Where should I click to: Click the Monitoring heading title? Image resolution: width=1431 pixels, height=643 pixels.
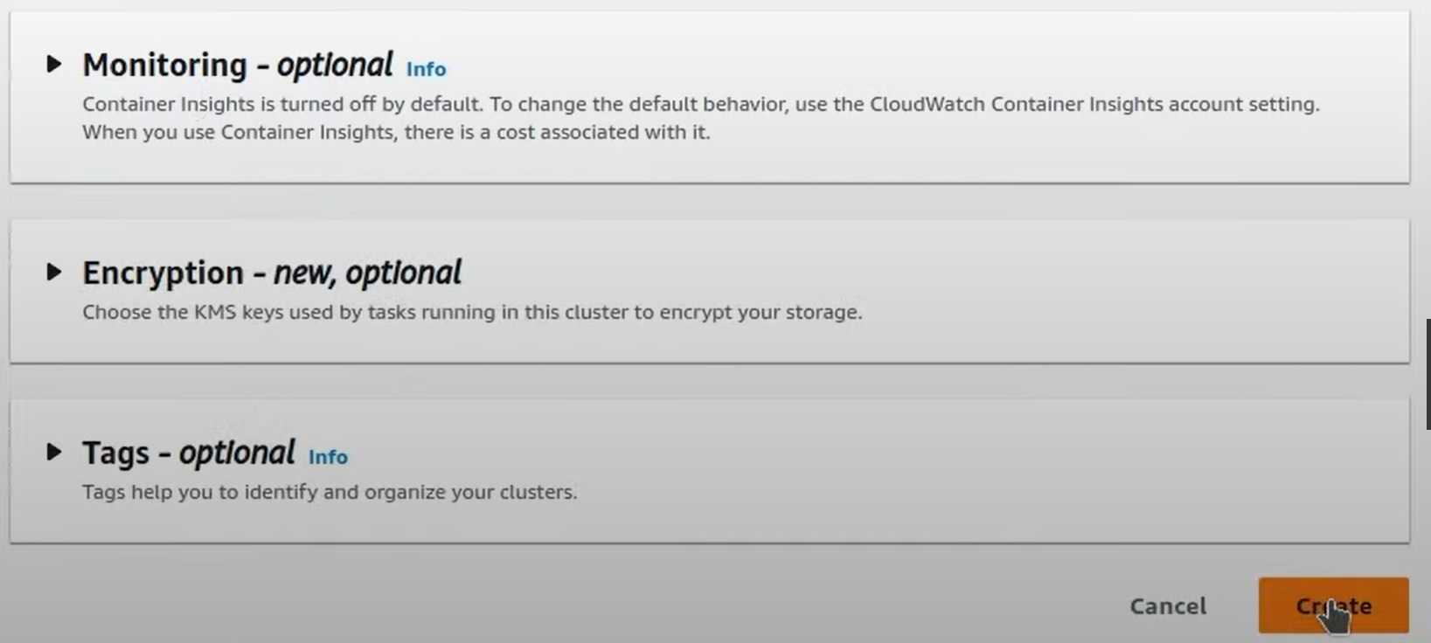point(164,65)
